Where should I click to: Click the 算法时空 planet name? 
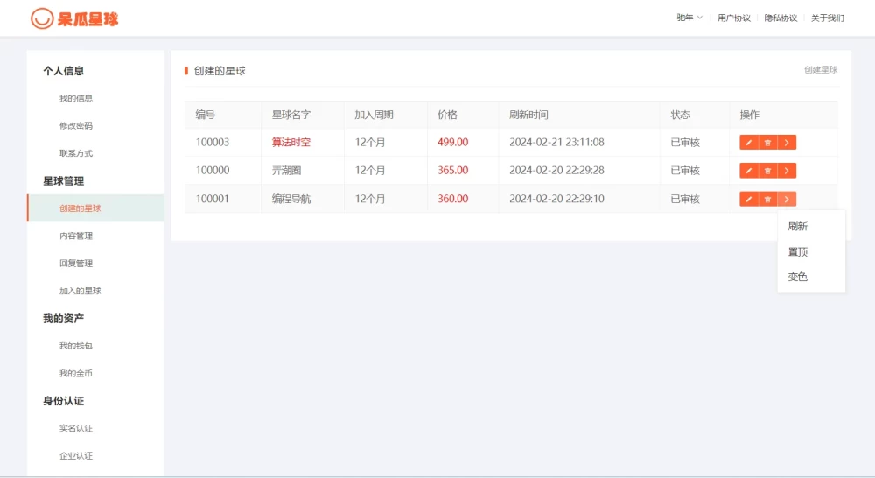[291, 143]
